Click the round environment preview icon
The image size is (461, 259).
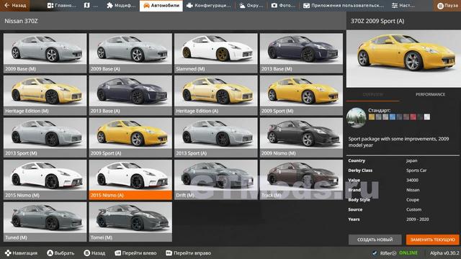click(x=357, y=117)
